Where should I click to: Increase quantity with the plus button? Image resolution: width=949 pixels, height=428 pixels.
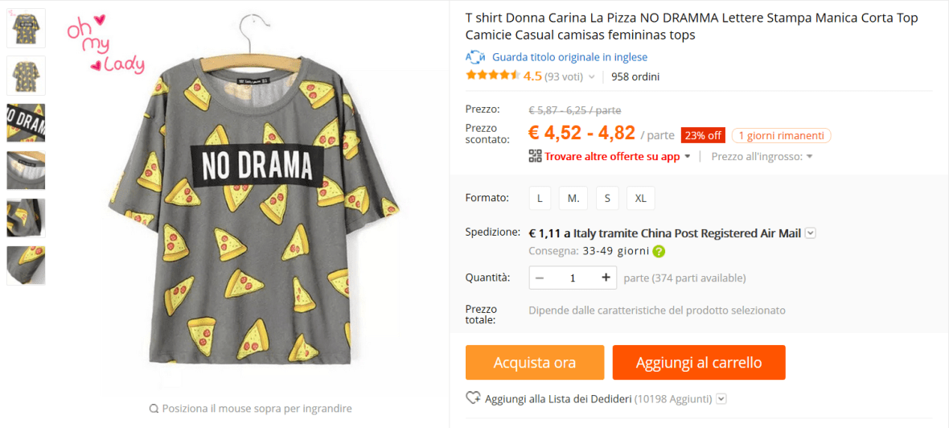pos(606,278)
